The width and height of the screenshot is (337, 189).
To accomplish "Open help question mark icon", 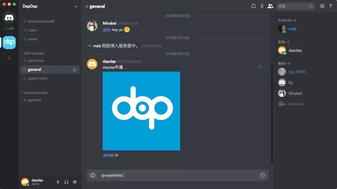I will click(x=330, y=6).
